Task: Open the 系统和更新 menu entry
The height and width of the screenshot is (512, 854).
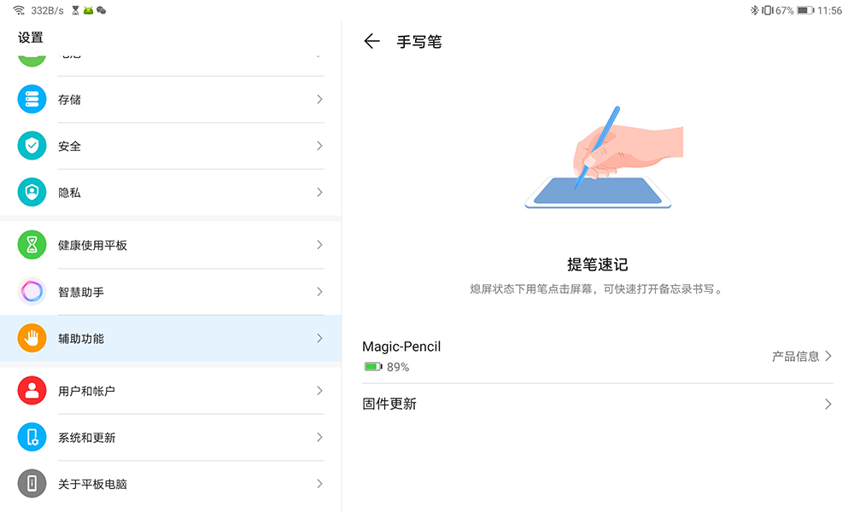Action: pos(171,438)
